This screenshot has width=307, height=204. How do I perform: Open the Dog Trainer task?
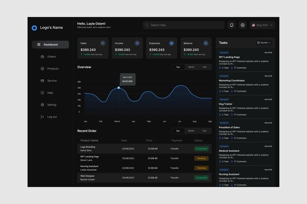coord(226,104)
